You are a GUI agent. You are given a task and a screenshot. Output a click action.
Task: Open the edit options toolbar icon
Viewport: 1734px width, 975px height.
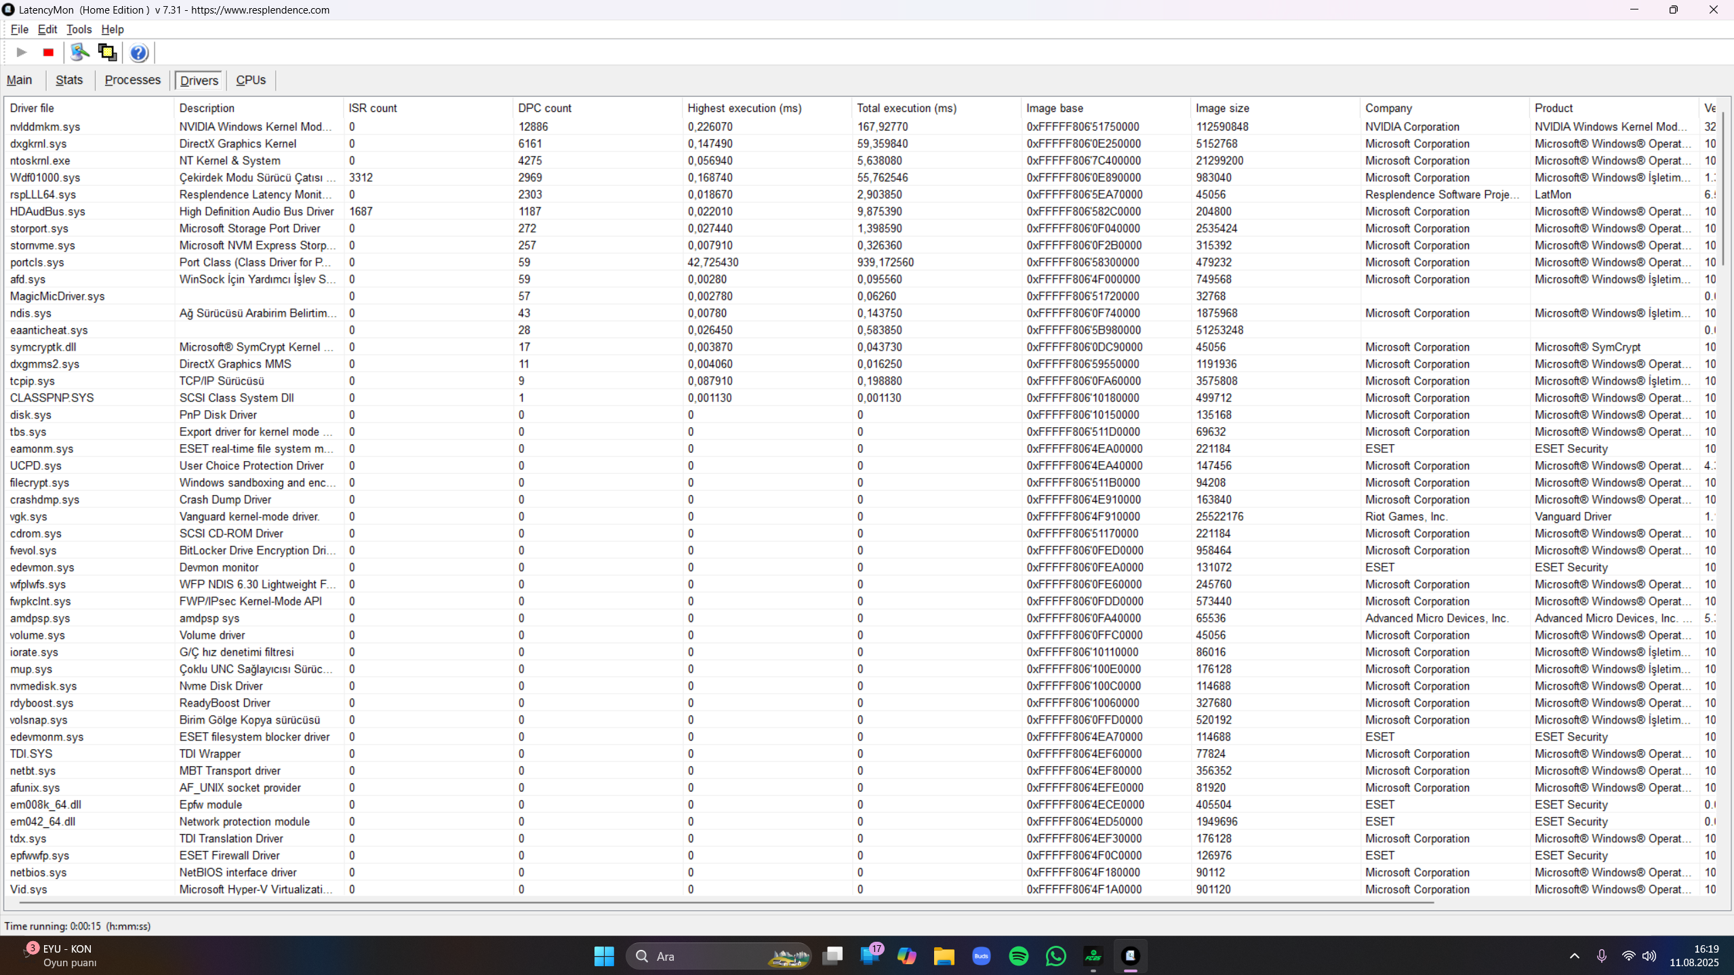click(x=79, y=52)
